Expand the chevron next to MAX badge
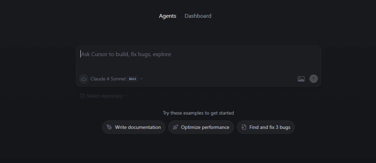 [x=141, y=79]
